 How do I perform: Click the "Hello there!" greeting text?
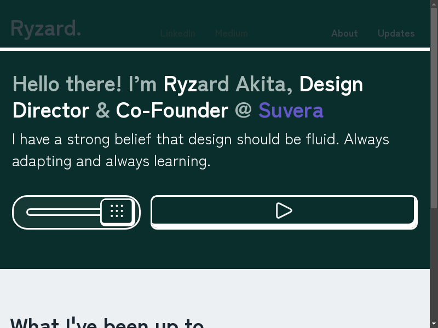pyautogui.click(x=67, y=85)
